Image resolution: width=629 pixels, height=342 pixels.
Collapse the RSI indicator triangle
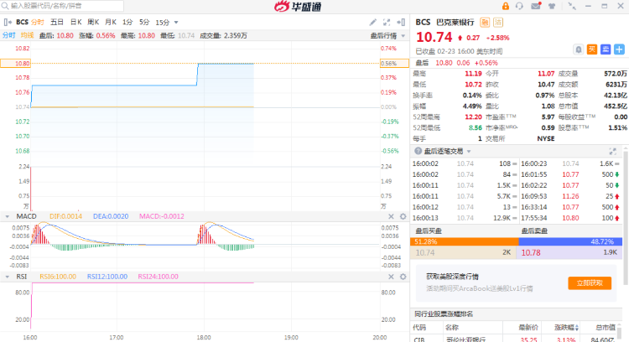pyautogui.click(x=8, y=277)
